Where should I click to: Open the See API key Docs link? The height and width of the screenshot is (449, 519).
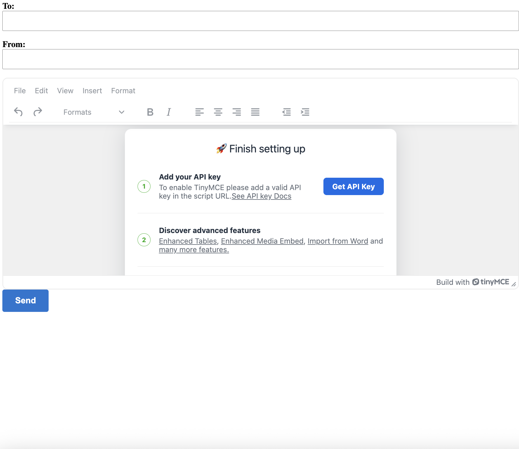coord(262,196)
